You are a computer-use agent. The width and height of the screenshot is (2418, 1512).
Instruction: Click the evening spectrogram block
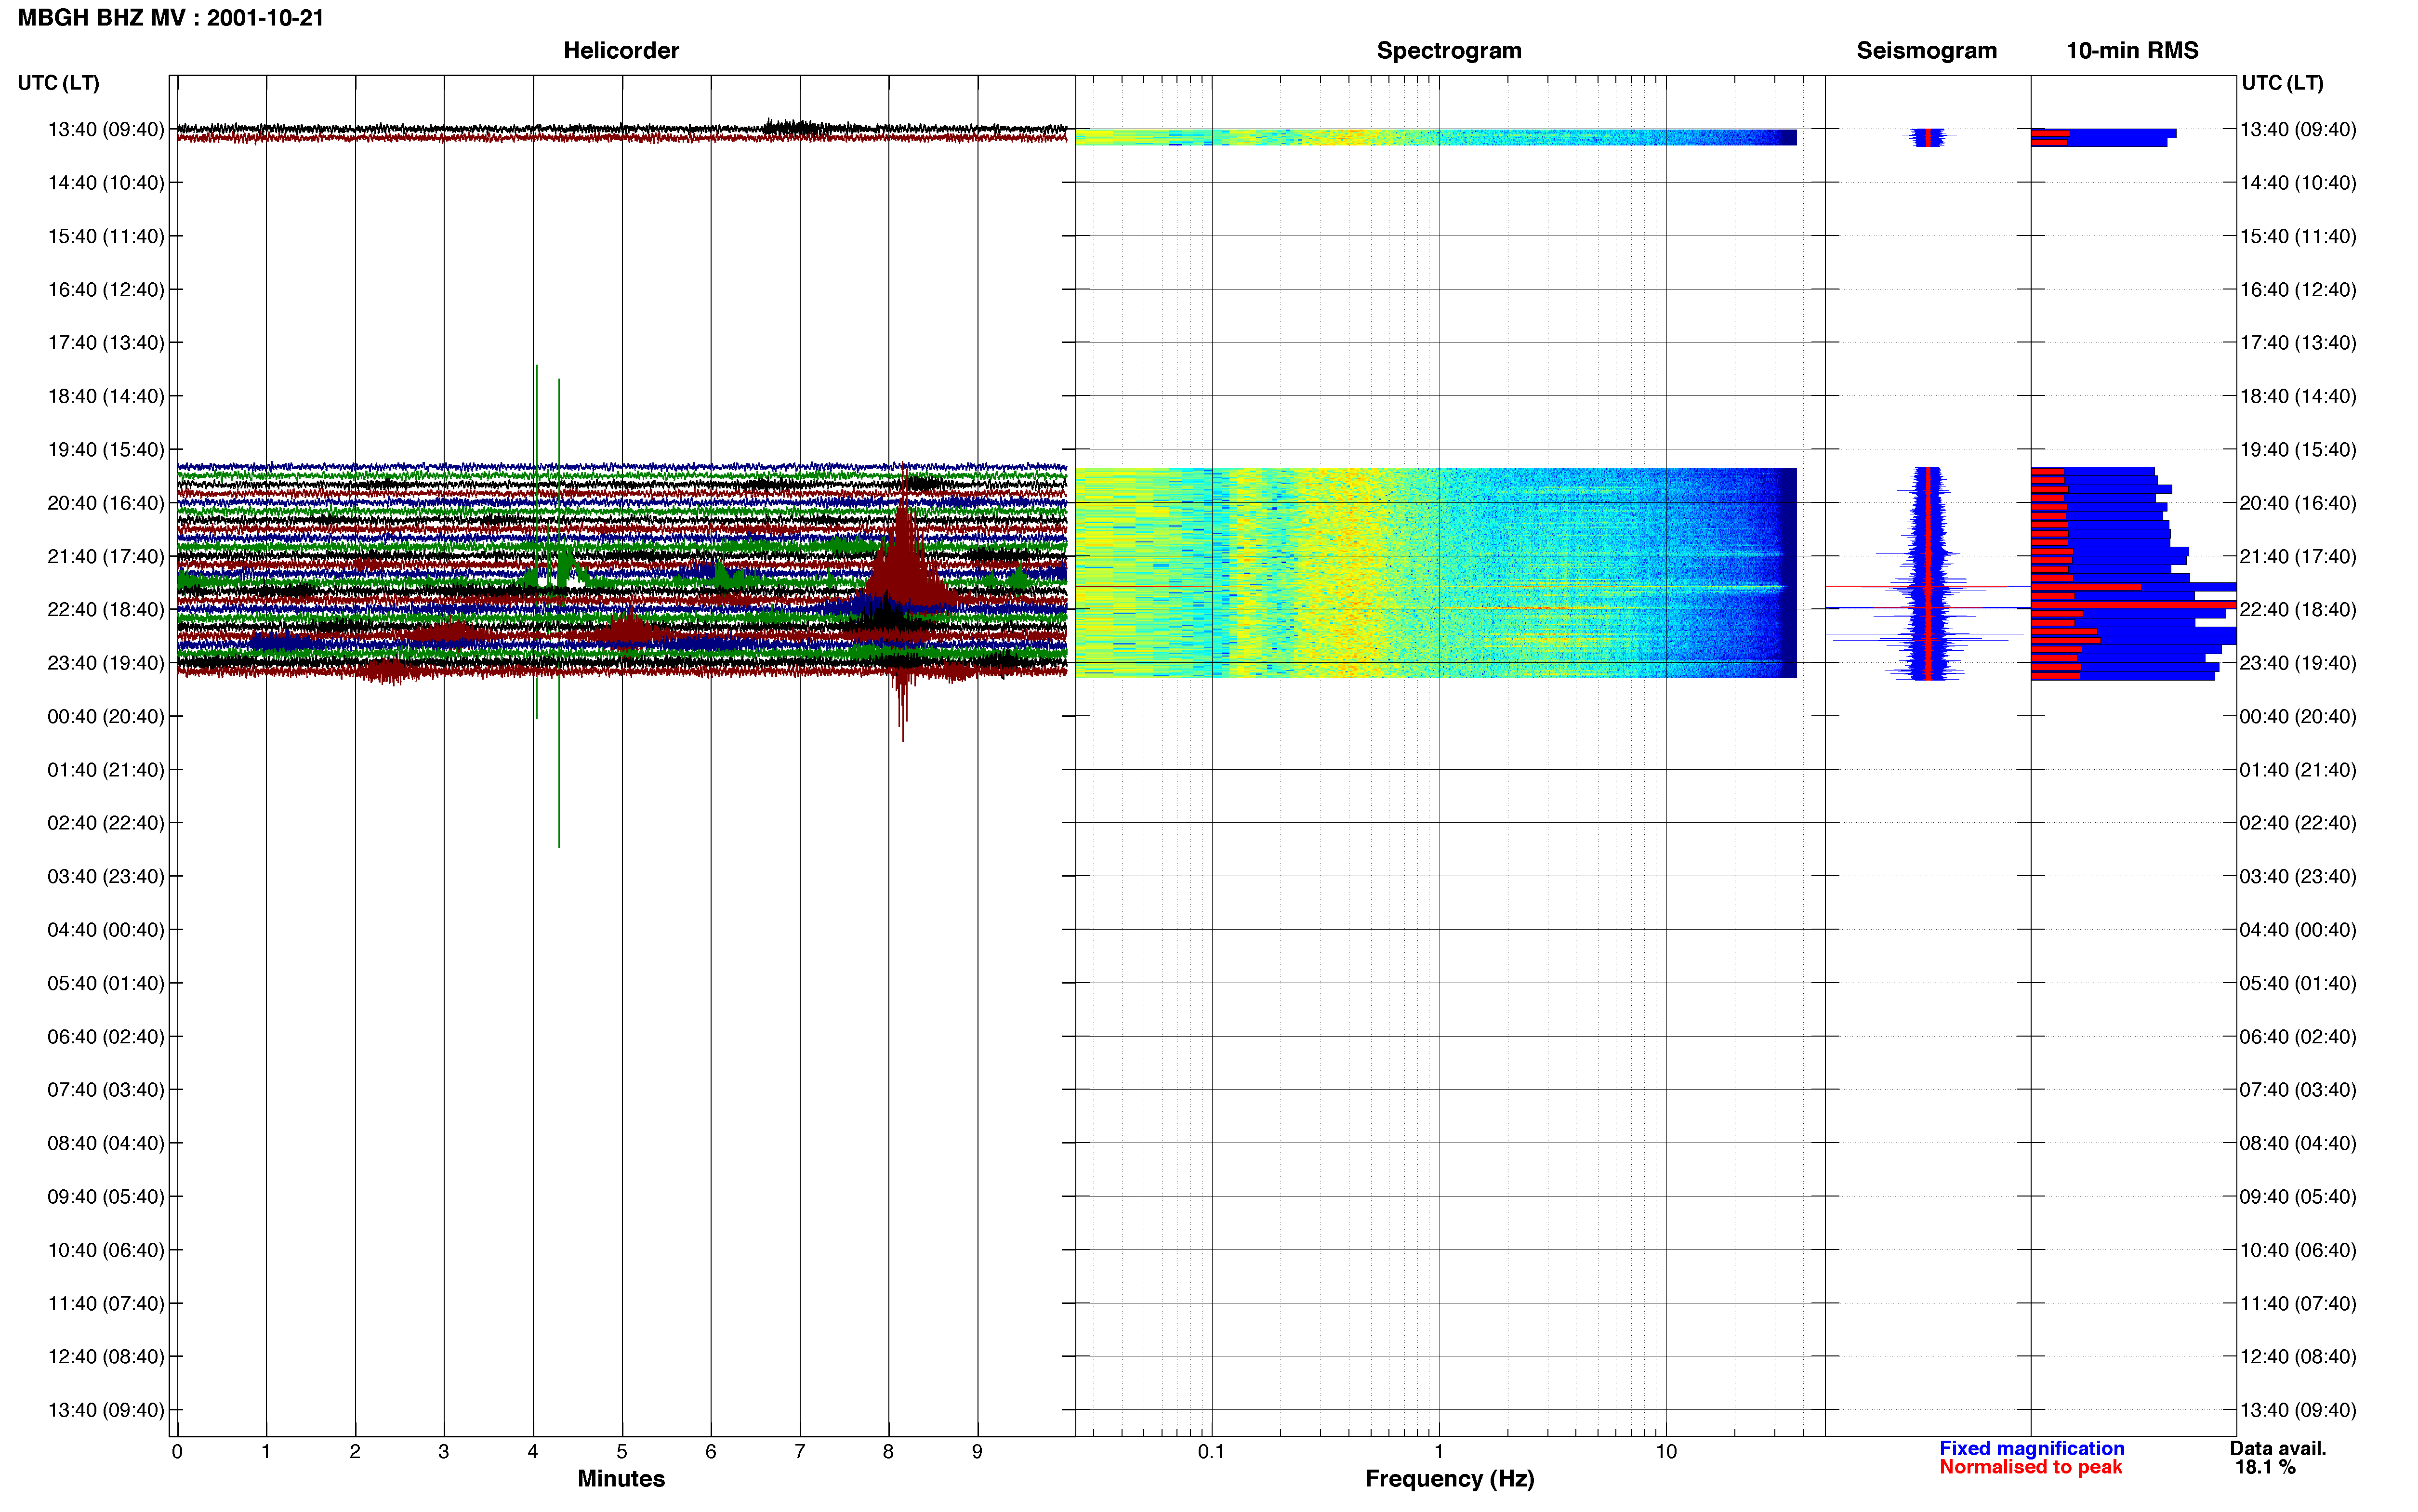pyautogui.click(x=1436, y=573)
